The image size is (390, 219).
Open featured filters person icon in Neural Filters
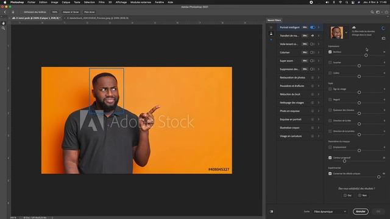271,33
